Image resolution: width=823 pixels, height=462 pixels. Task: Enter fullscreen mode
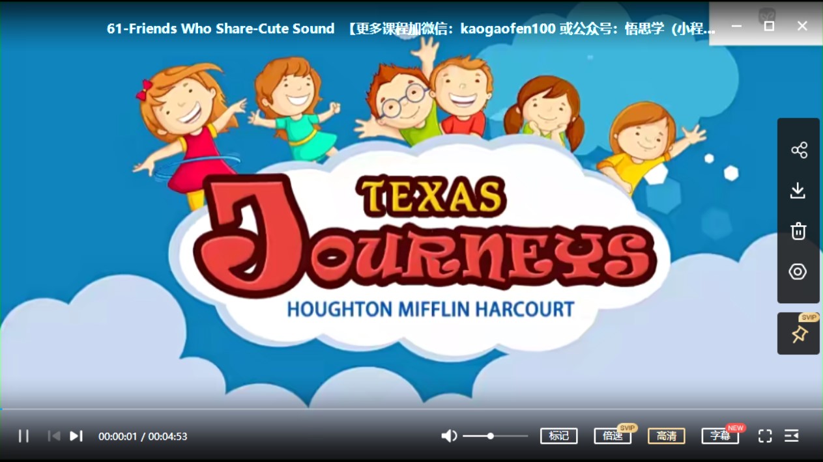click(x=765, y=436)
